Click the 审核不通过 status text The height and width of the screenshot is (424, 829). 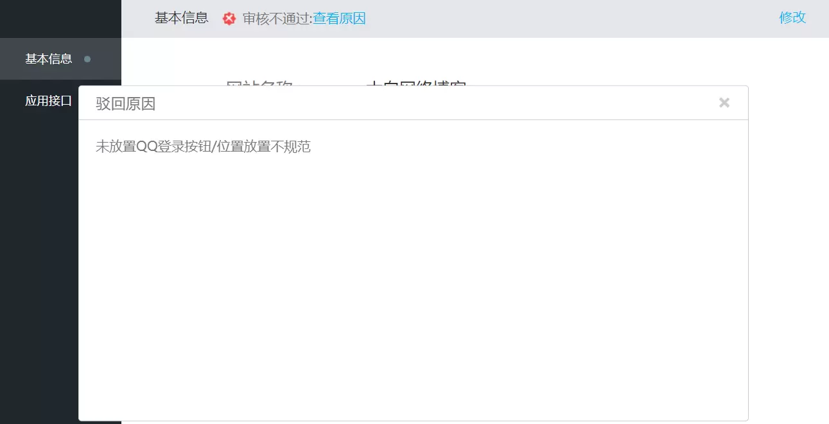(276, 19)
